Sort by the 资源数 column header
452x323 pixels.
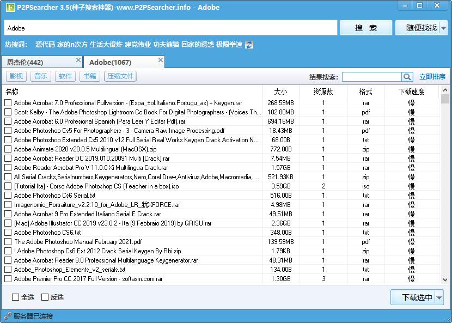tap(323, 92)
